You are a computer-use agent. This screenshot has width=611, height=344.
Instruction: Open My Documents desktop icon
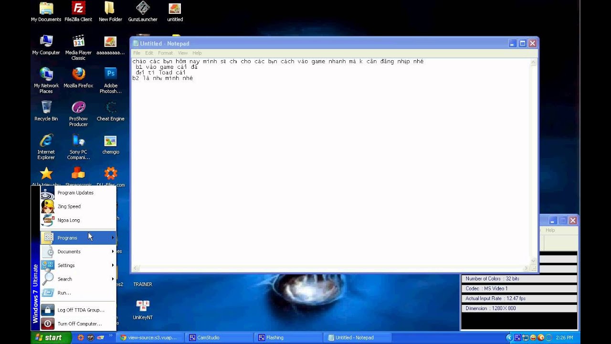point(46,12)
